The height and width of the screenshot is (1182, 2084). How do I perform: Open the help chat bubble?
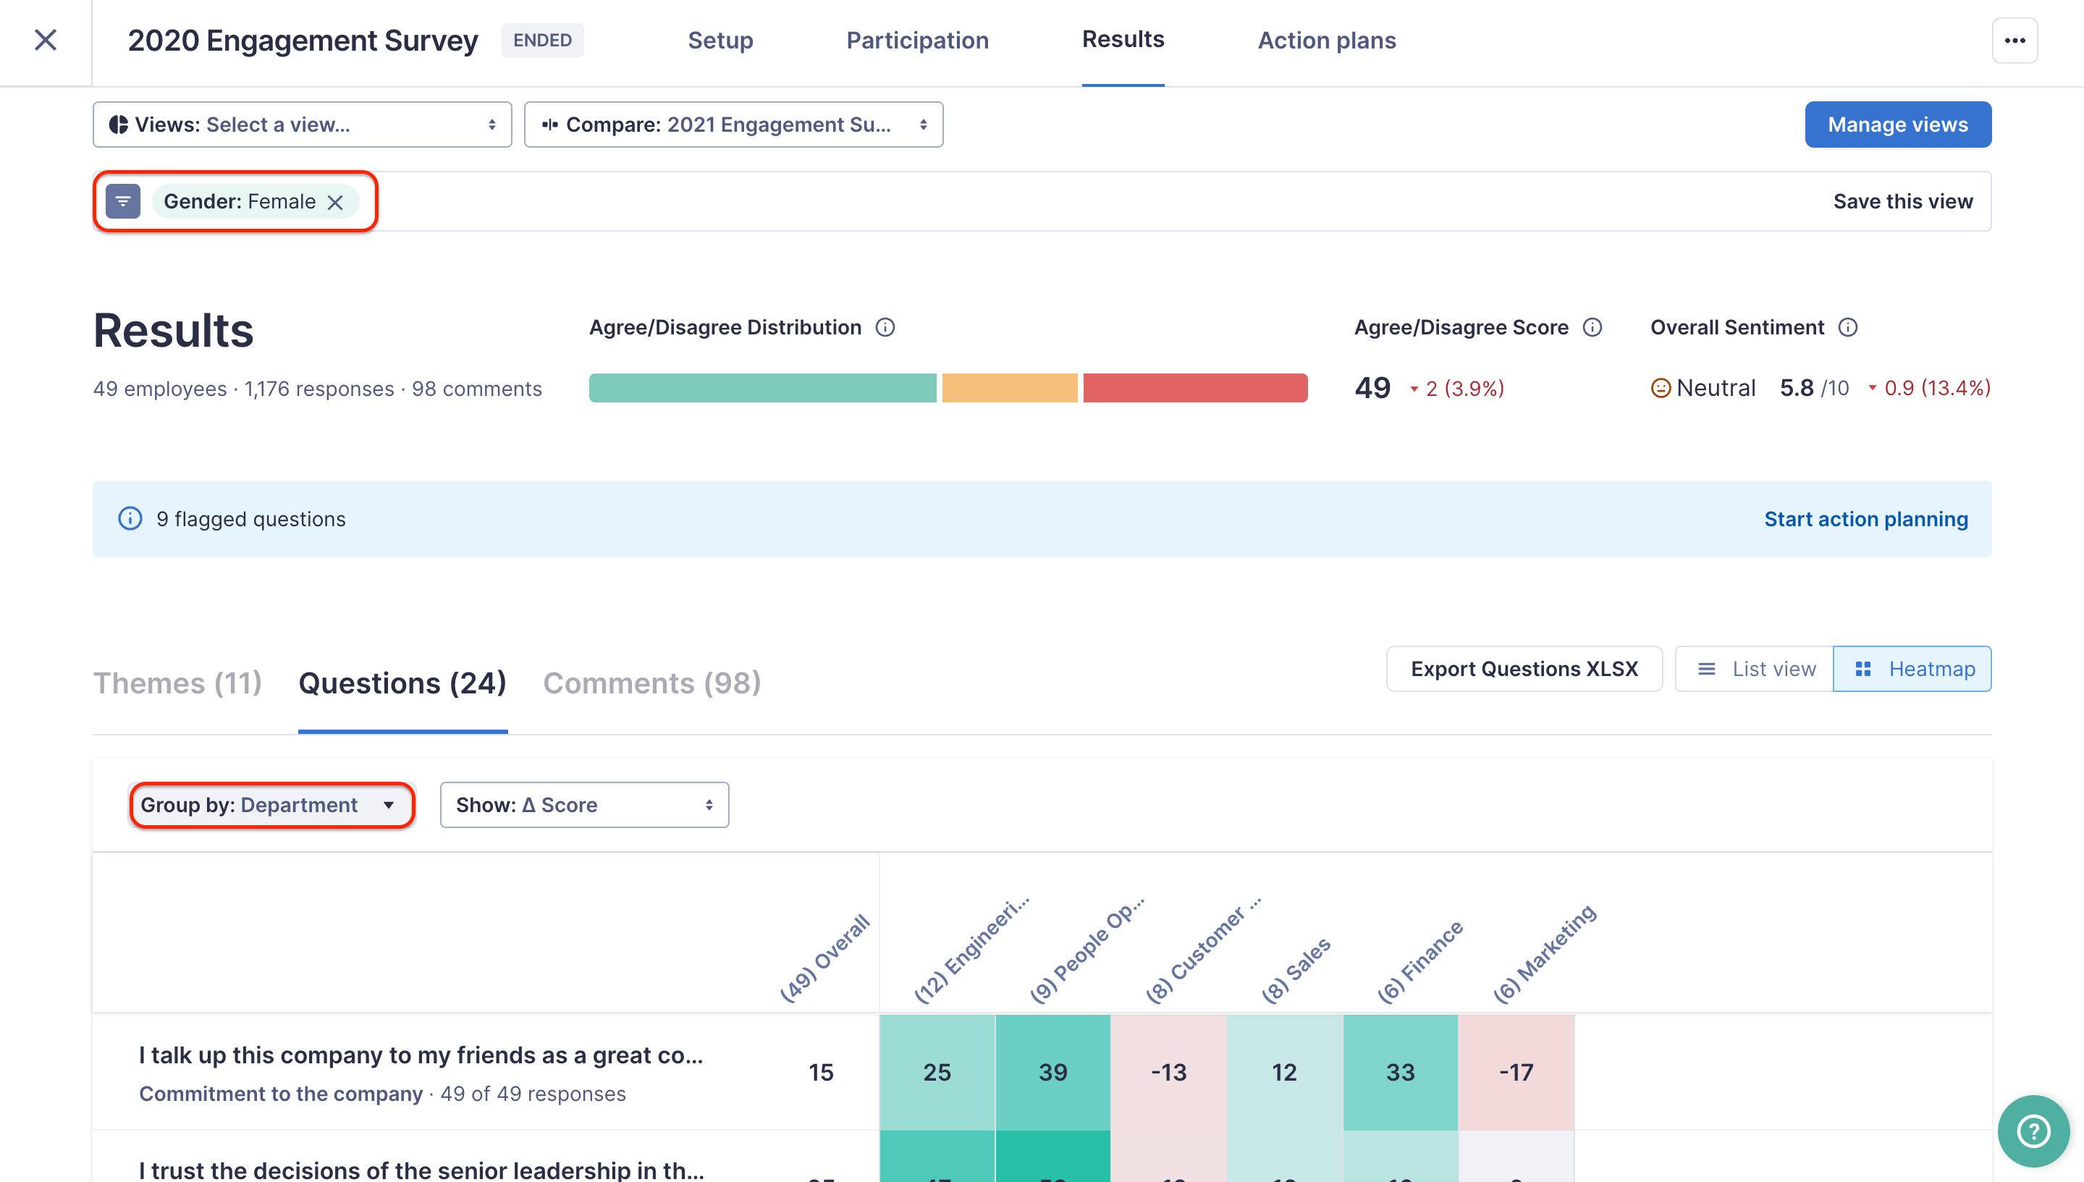2033,1131
